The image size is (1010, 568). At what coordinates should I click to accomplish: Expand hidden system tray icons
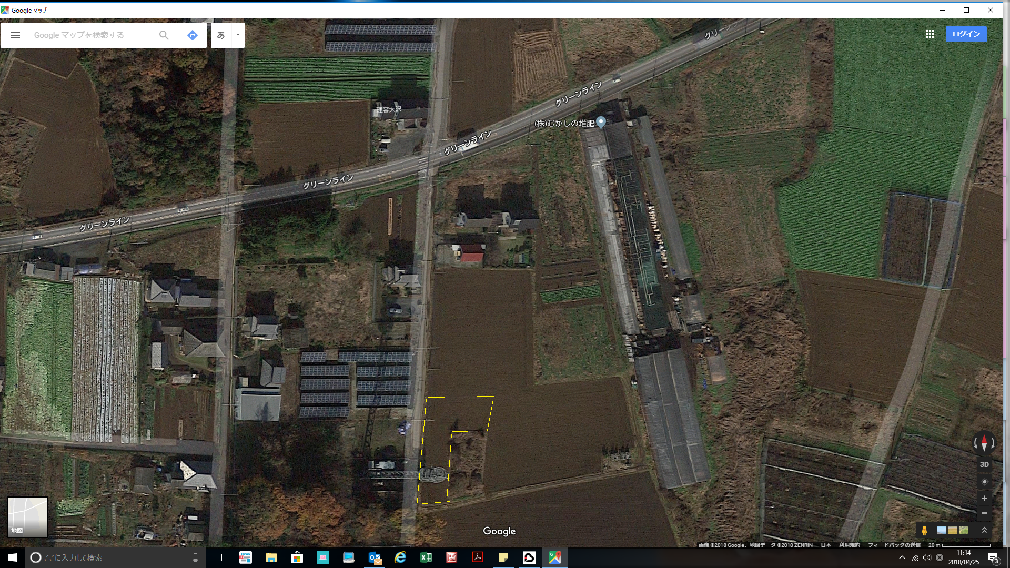coord(902,557)
